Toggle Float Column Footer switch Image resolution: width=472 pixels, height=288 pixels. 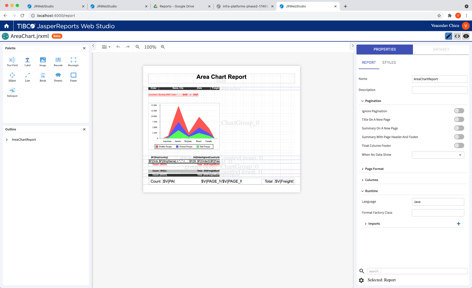click(x=459, y=146)
